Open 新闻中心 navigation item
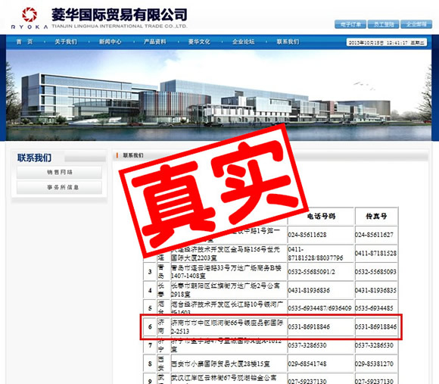 tap(110, 42)
